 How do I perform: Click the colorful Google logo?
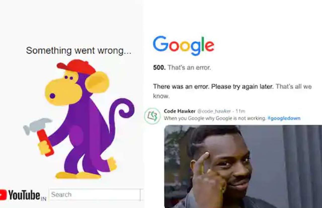click(183, 46)
